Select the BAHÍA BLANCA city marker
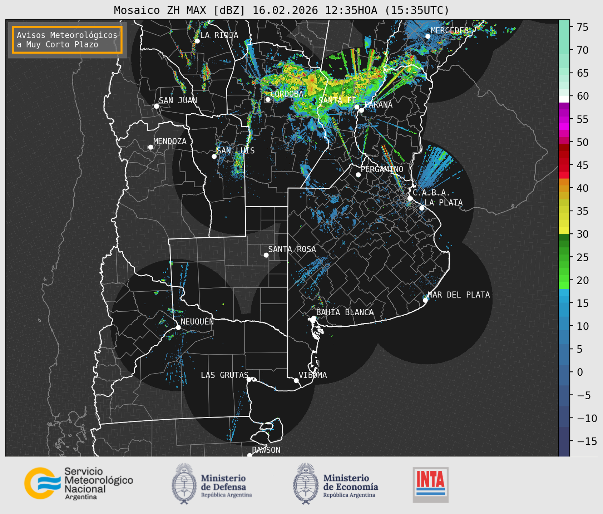Viewport: 603px width, 514px height. pyautogui.click(x=313, y=318)
